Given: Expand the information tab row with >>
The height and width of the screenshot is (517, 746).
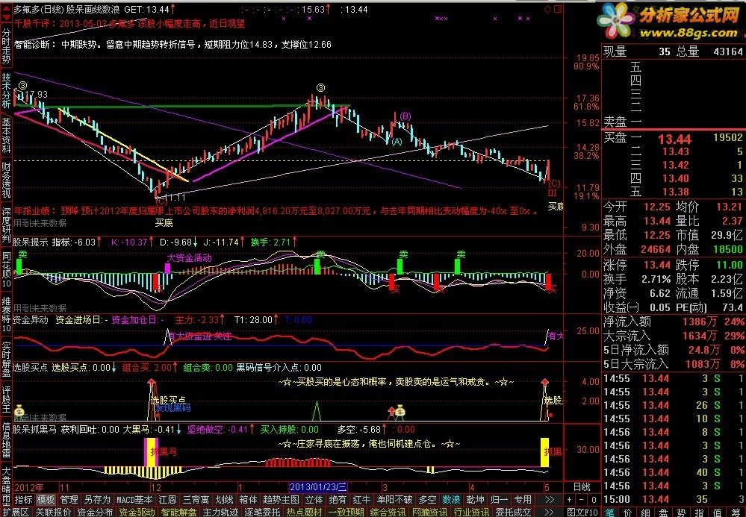Looking at the screenshot, I should click(x=550, y=512).
